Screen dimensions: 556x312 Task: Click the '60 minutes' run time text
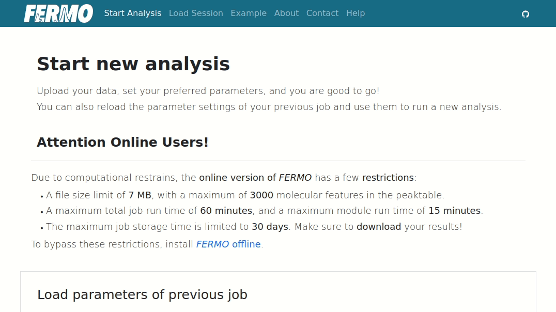[226, 211]
